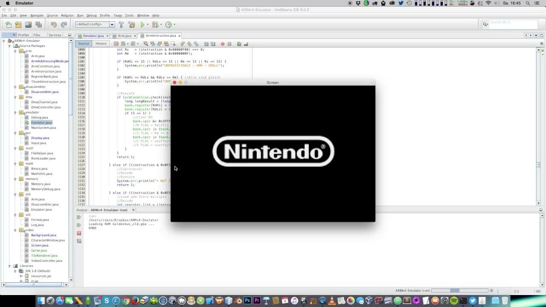Click the Nintendo logo in Screen window
Viewport: 546px width, 307px height.
pos(273,151)
